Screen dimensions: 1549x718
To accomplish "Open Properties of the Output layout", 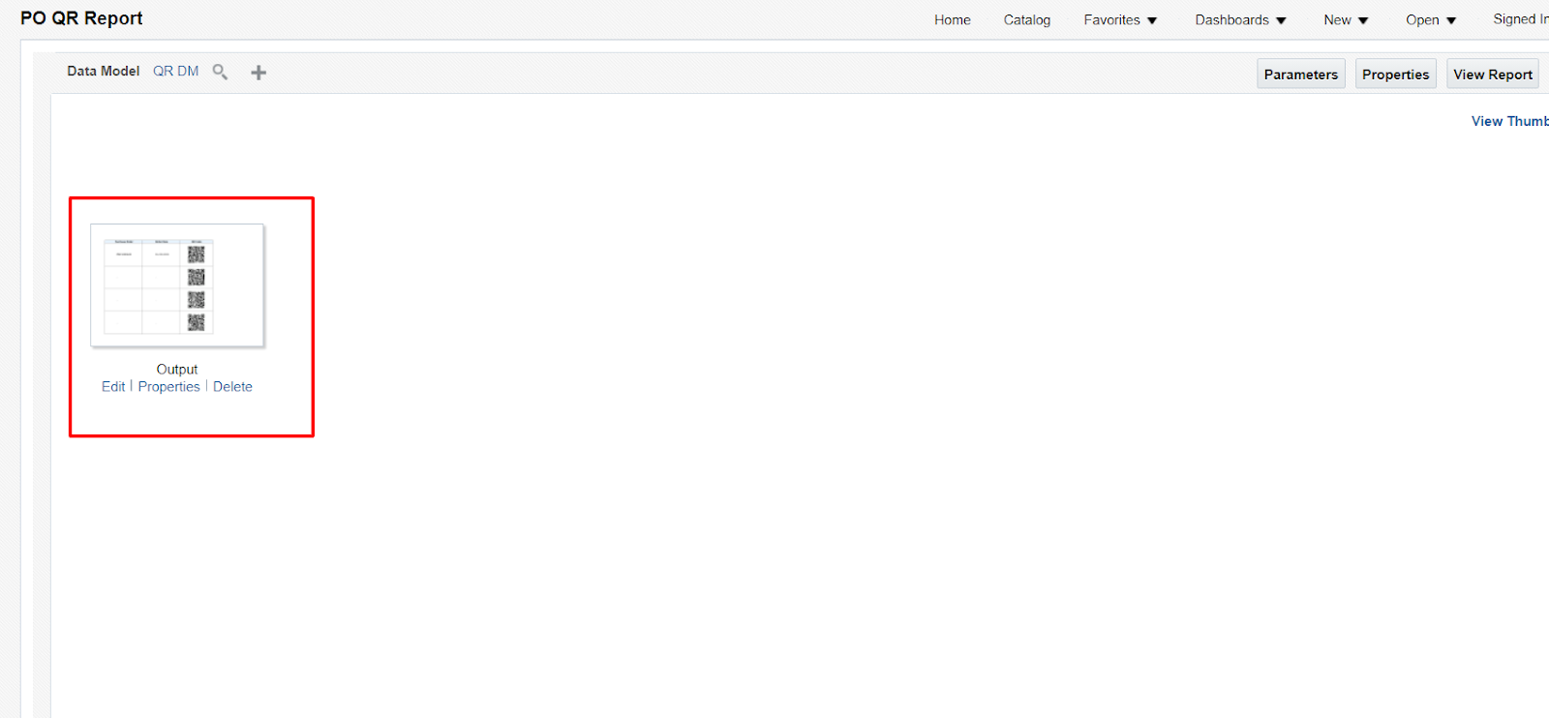I will click(168, 386).
